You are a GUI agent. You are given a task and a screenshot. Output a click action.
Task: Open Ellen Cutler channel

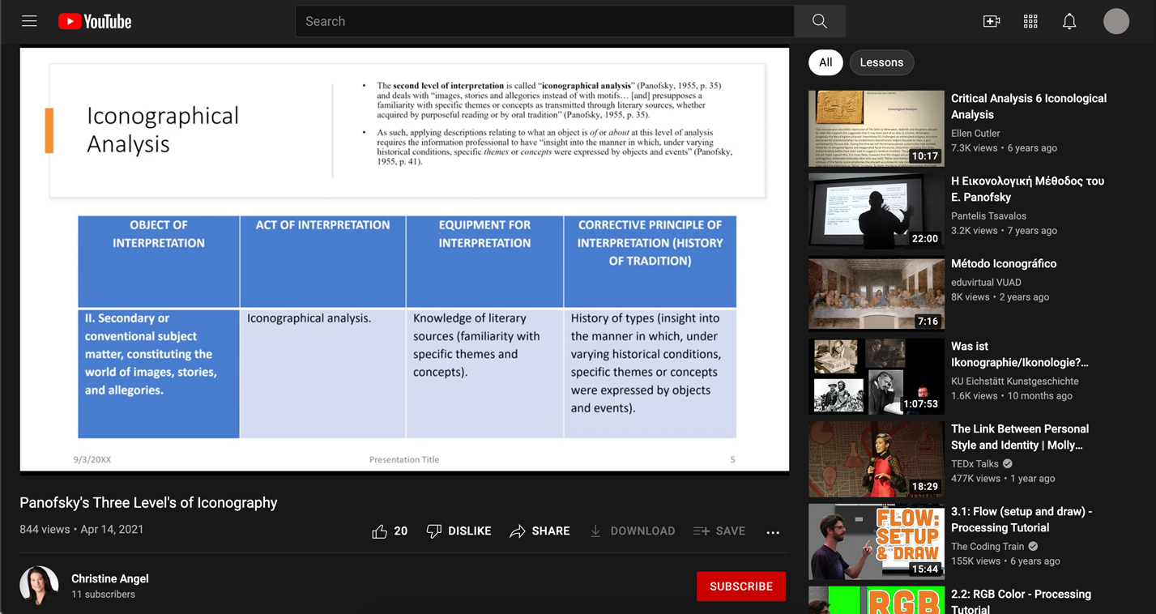pos(975,134)
